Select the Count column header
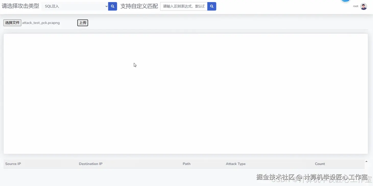 tap(320, 164)
